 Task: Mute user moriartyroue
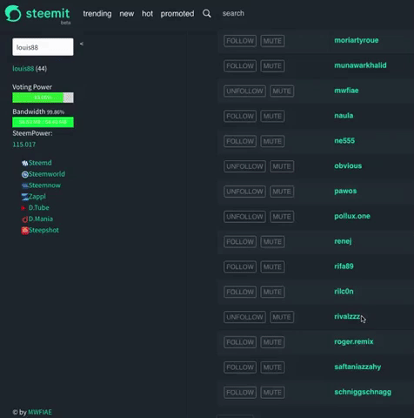272,41
